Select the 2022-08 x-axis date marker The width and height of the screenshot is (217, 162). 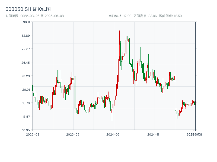tap(33, 134)
